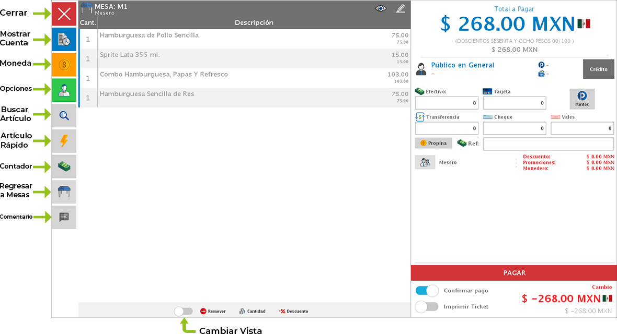The image size is (617, 334).
Task: Click the red Cerrar X icon
Action: coord(64,14)
